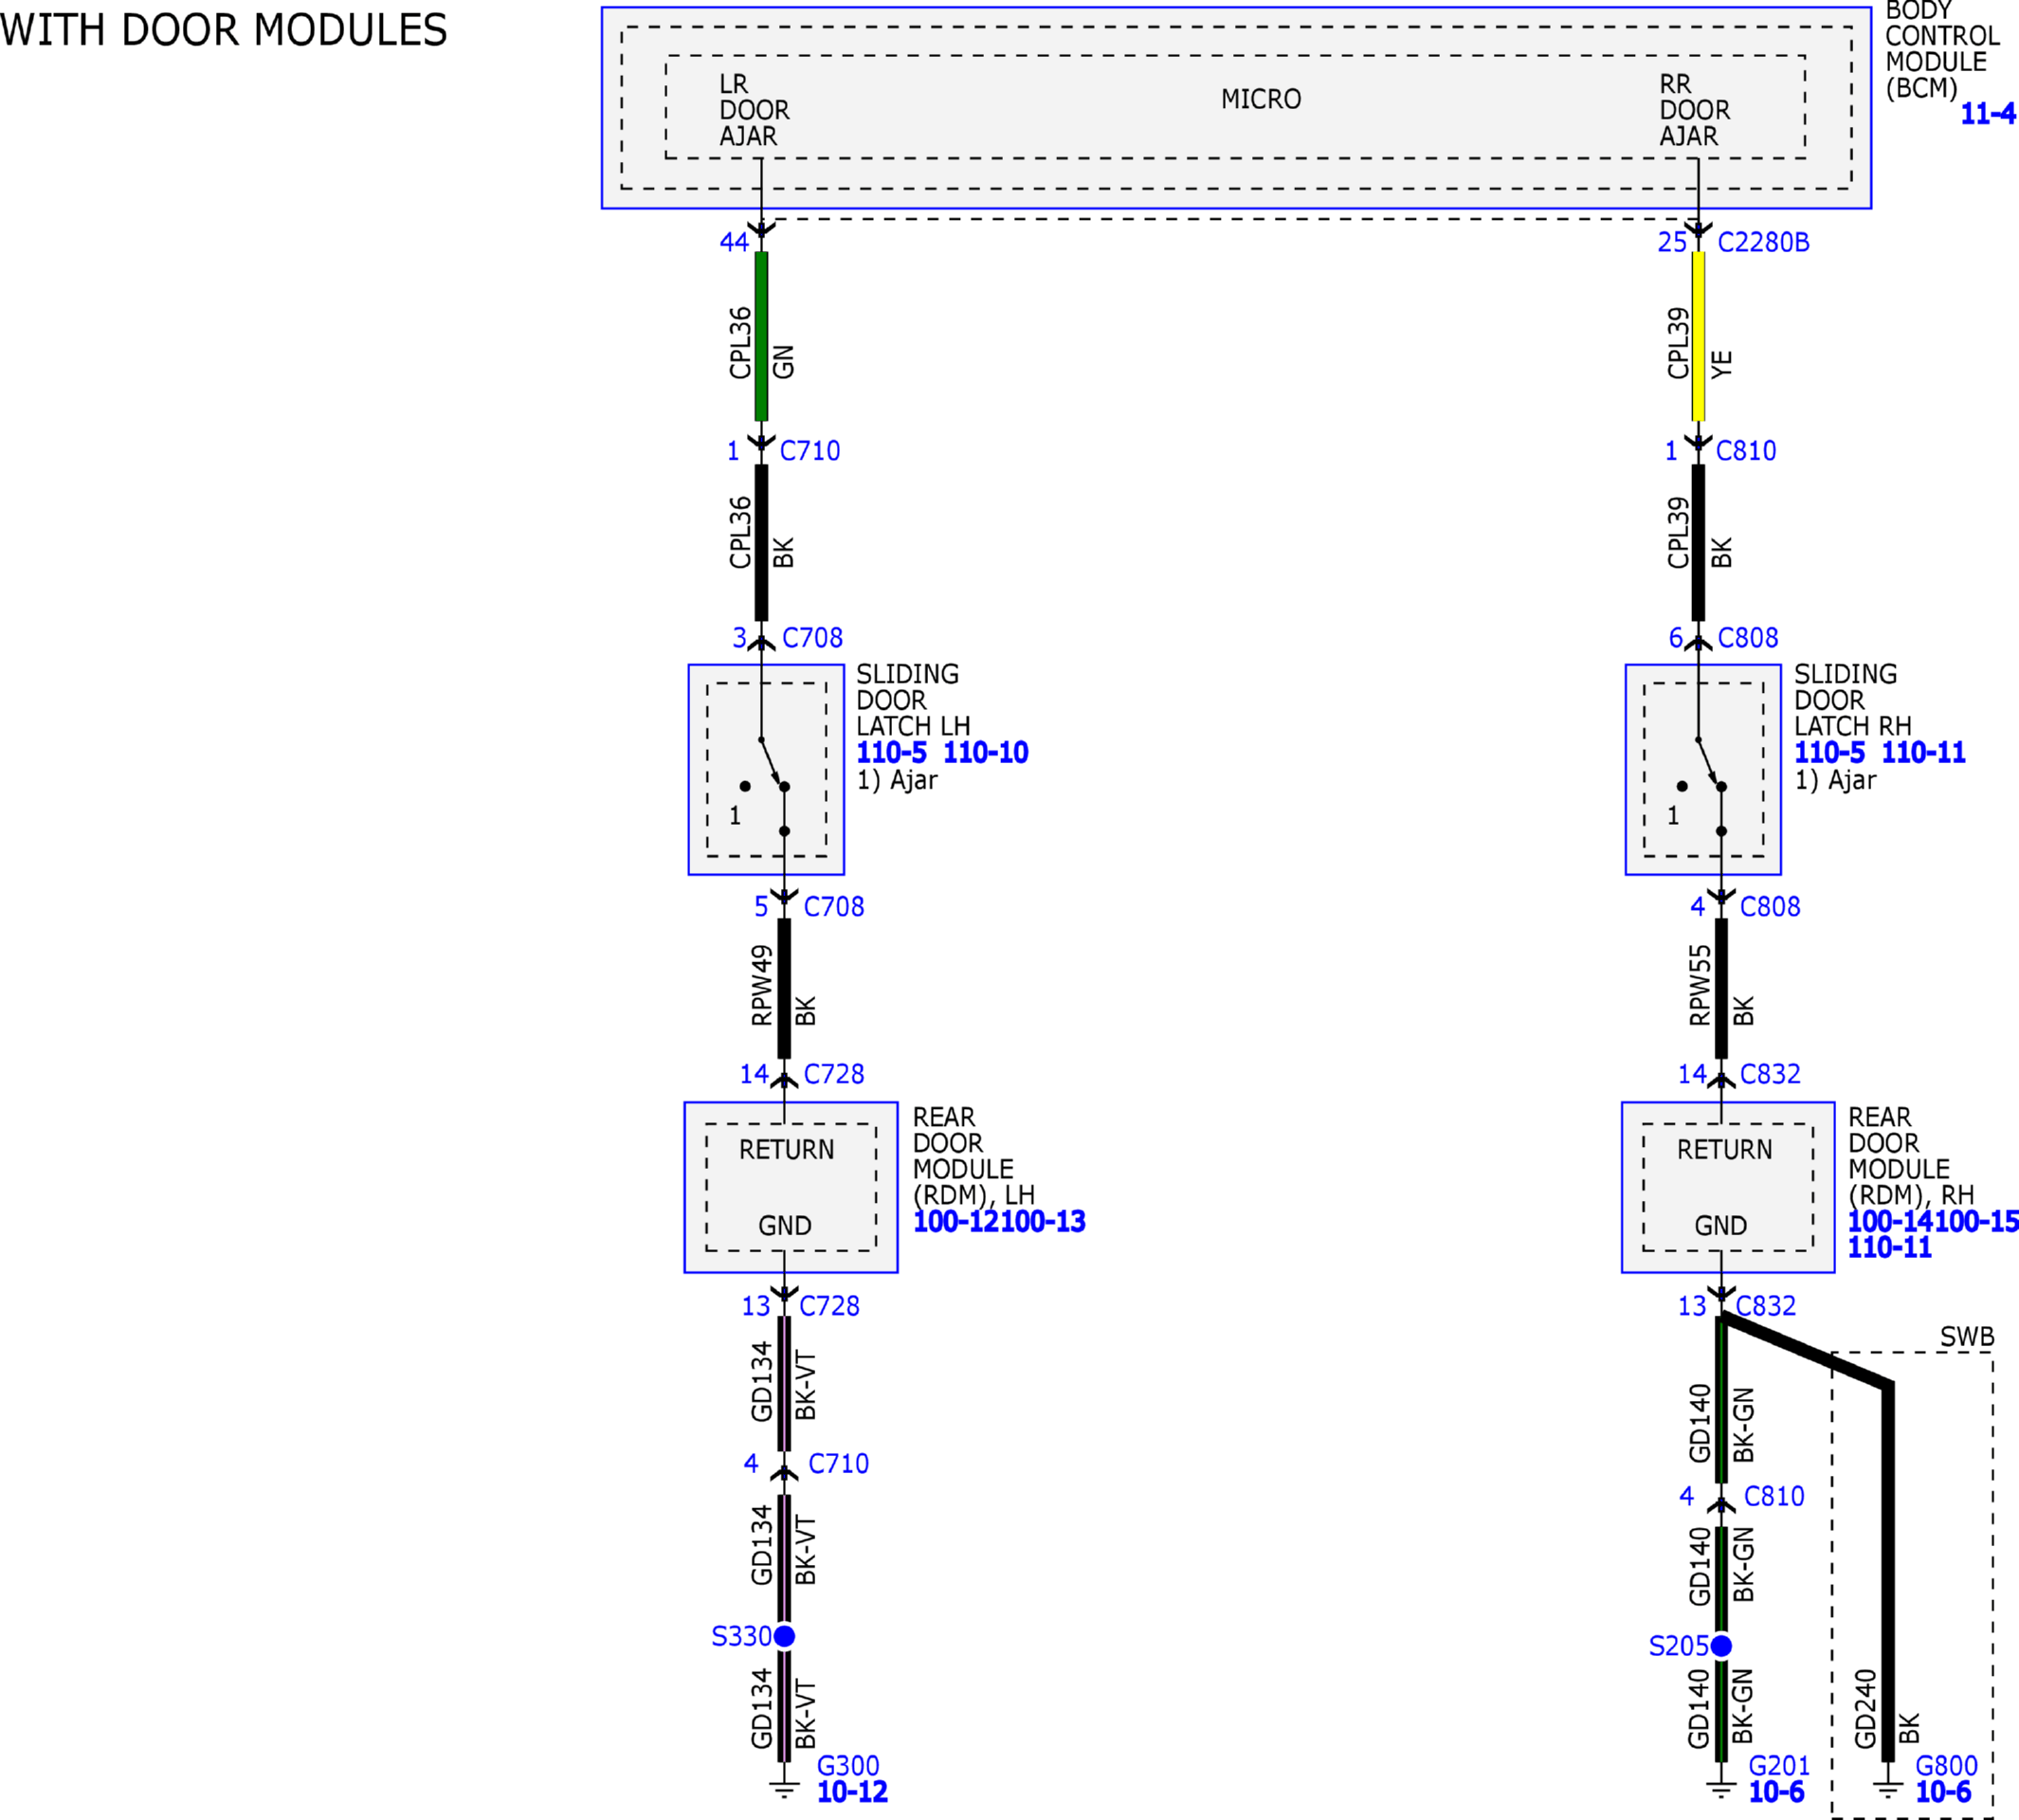
Task: Open link 110-11 below Rear Door Module RH
Action: [1889, 1247]
